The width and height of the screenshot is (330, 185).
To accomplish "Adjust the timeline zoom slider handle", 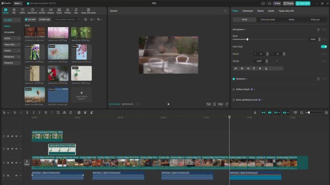I will click(x=309, y=113).
